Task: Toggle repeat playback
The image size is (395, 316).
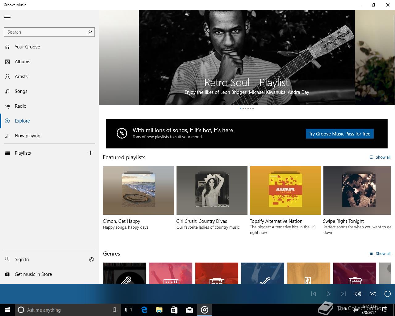Action: point(388,294)
